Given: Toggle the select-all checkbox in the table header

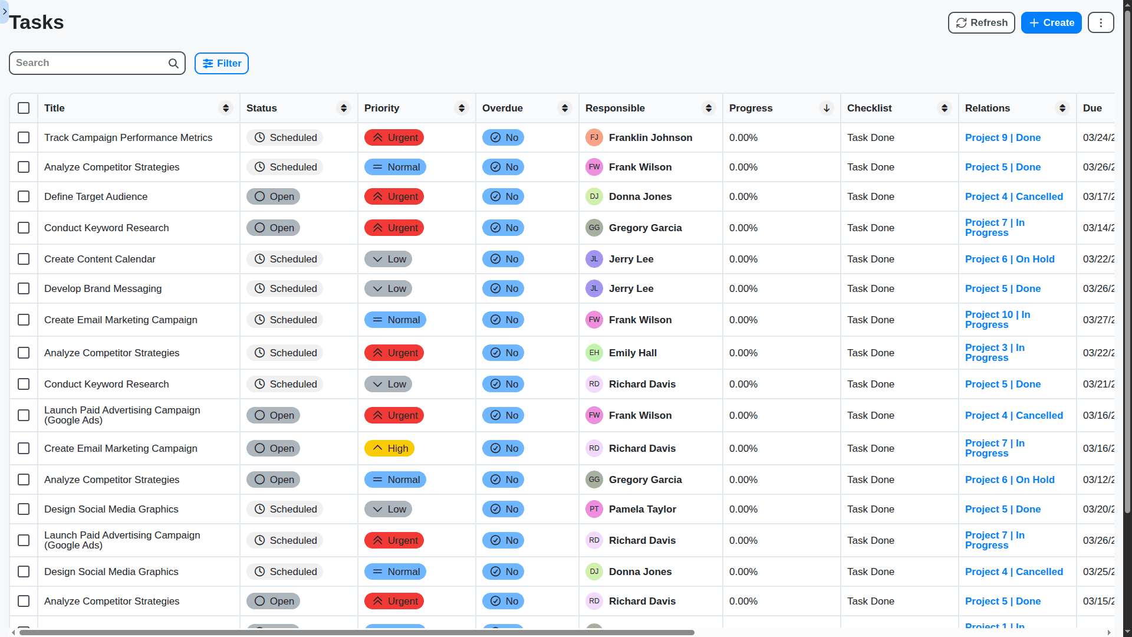Looking at the screenshot, I should click(x=24, y=108).
